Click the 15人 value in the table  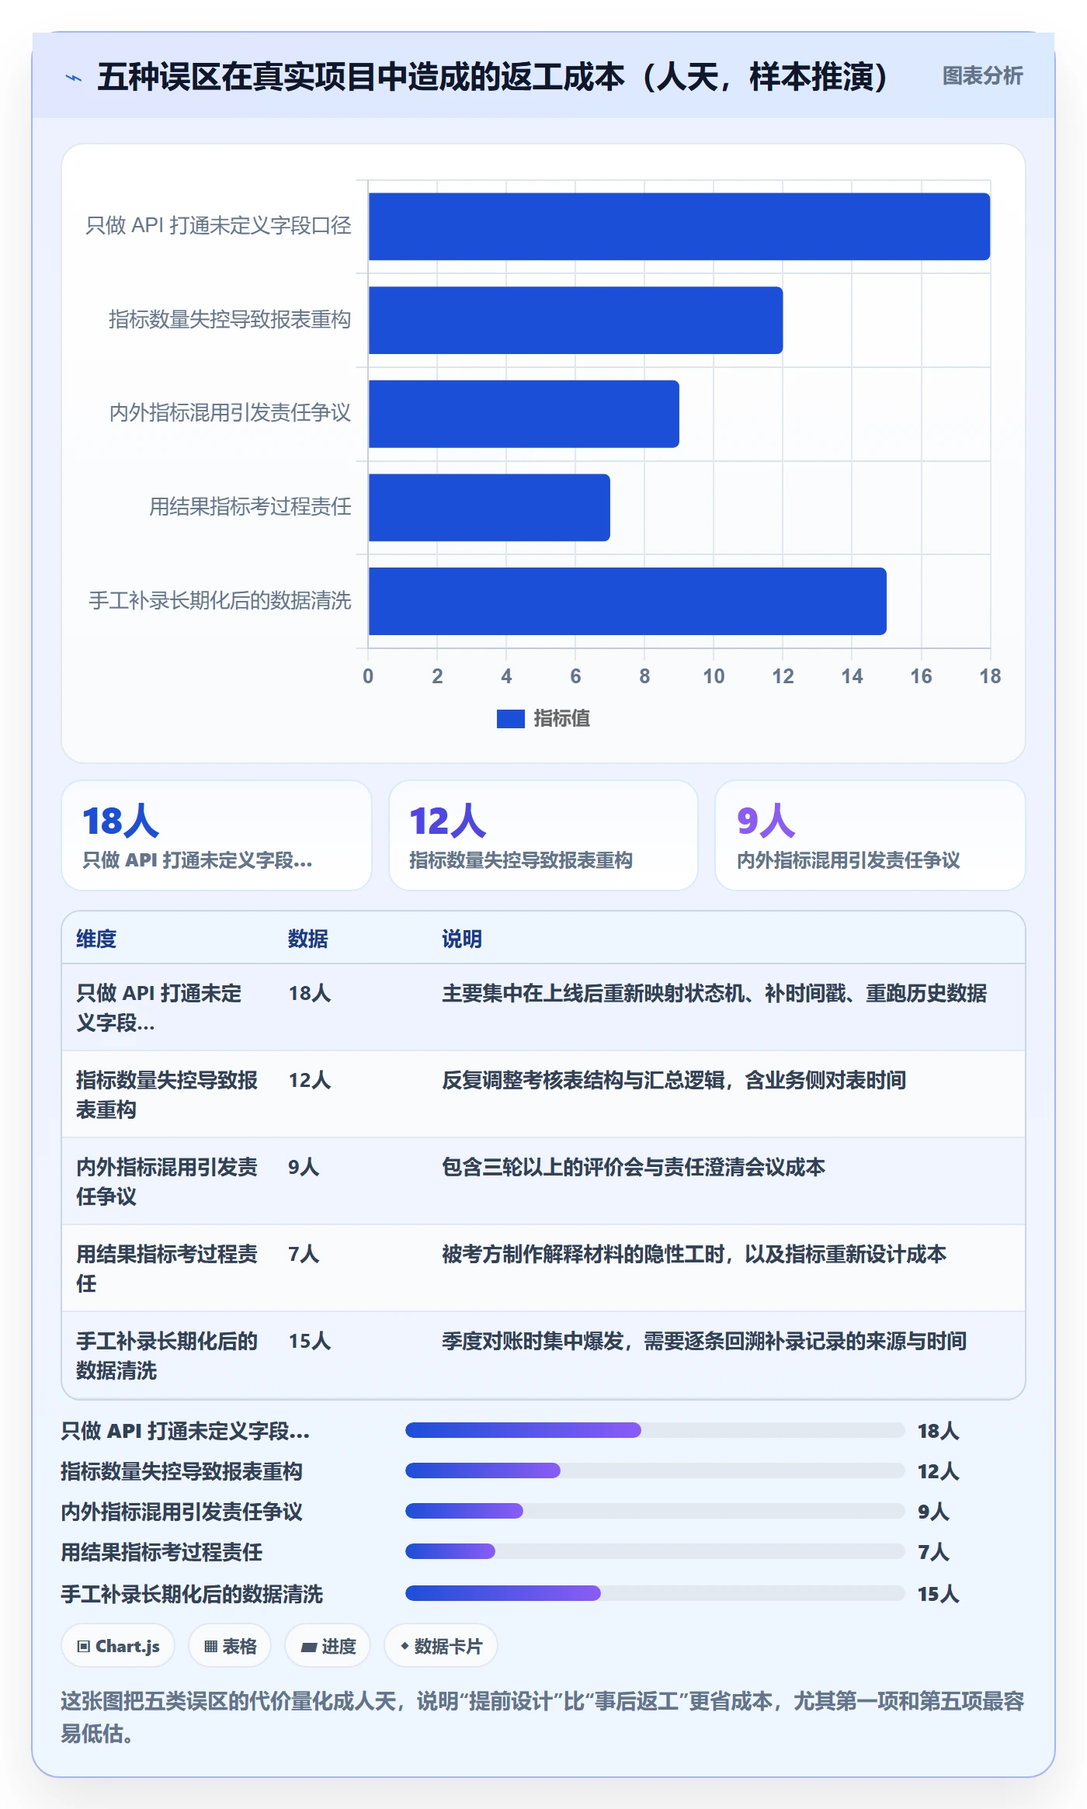[x=310, y=1341]
